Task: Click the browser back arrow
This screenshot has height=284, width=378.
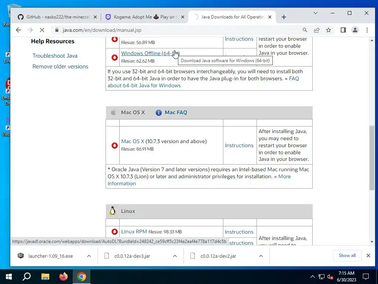Action: pyautogui.click(x=18, y=30)
